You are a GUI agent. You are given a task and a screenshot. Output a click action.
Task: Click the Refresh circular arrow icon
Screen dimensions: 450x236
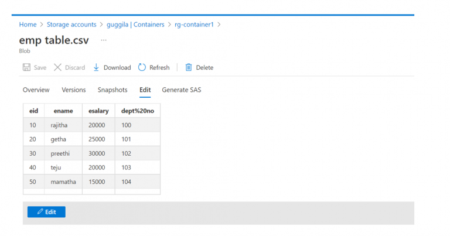point(142,67)
